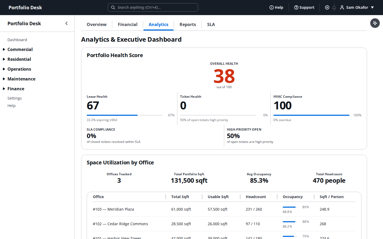
Task: Click the HVAC Compliance progress bar
Action: (x=311, y=115)
